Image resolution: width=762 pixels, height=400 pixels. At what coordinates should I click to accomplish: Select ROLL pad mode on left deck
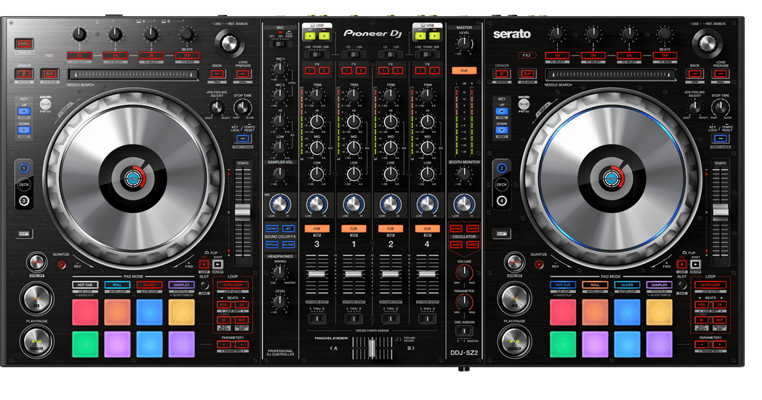tap(117, 285)
